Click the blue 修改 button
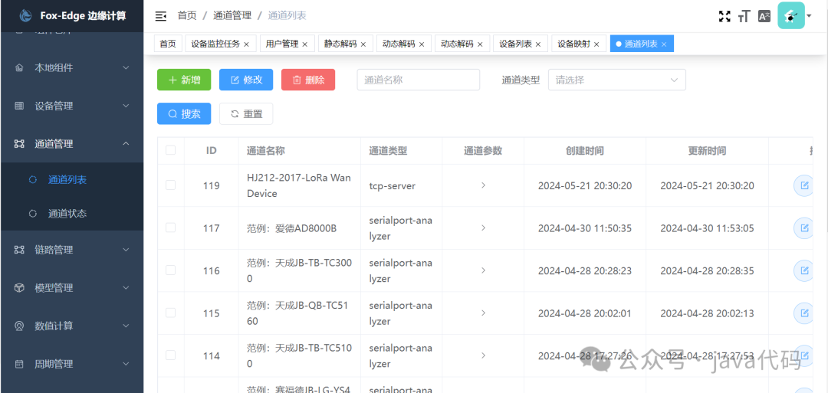The height and width of the screenshot is (393, 828). pos(246,80)
